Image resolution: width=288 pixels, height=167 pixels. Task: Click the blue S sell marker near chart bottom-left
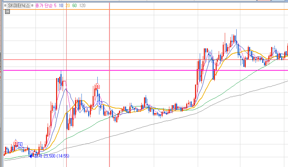20,145
